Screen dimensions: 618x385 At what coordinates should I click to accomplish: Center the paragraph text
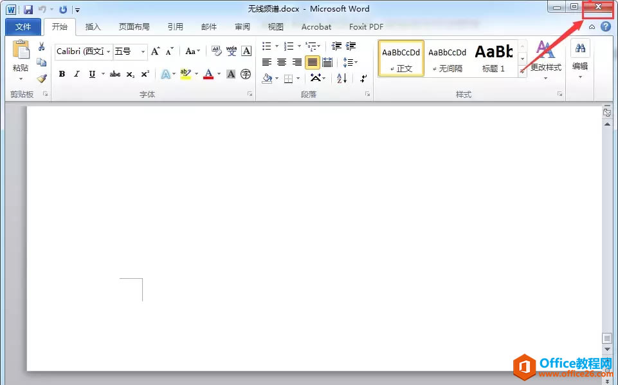(x=282, y=62)
